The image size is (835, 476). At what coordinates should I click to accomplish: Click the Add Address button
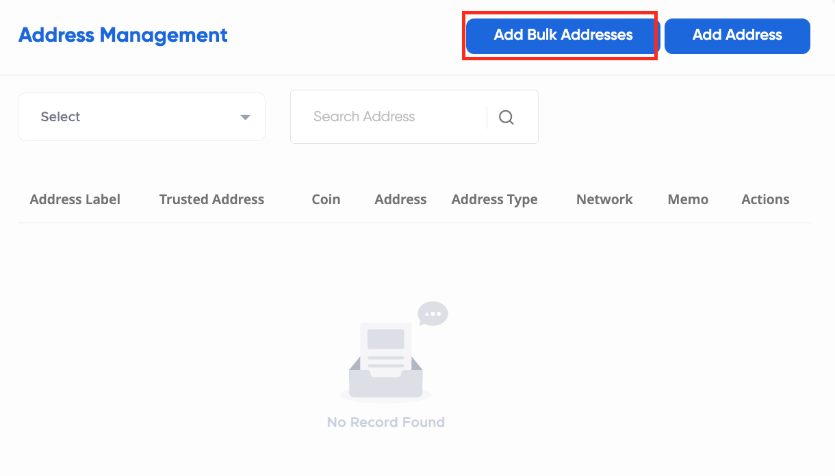click(x=737, y=36)
